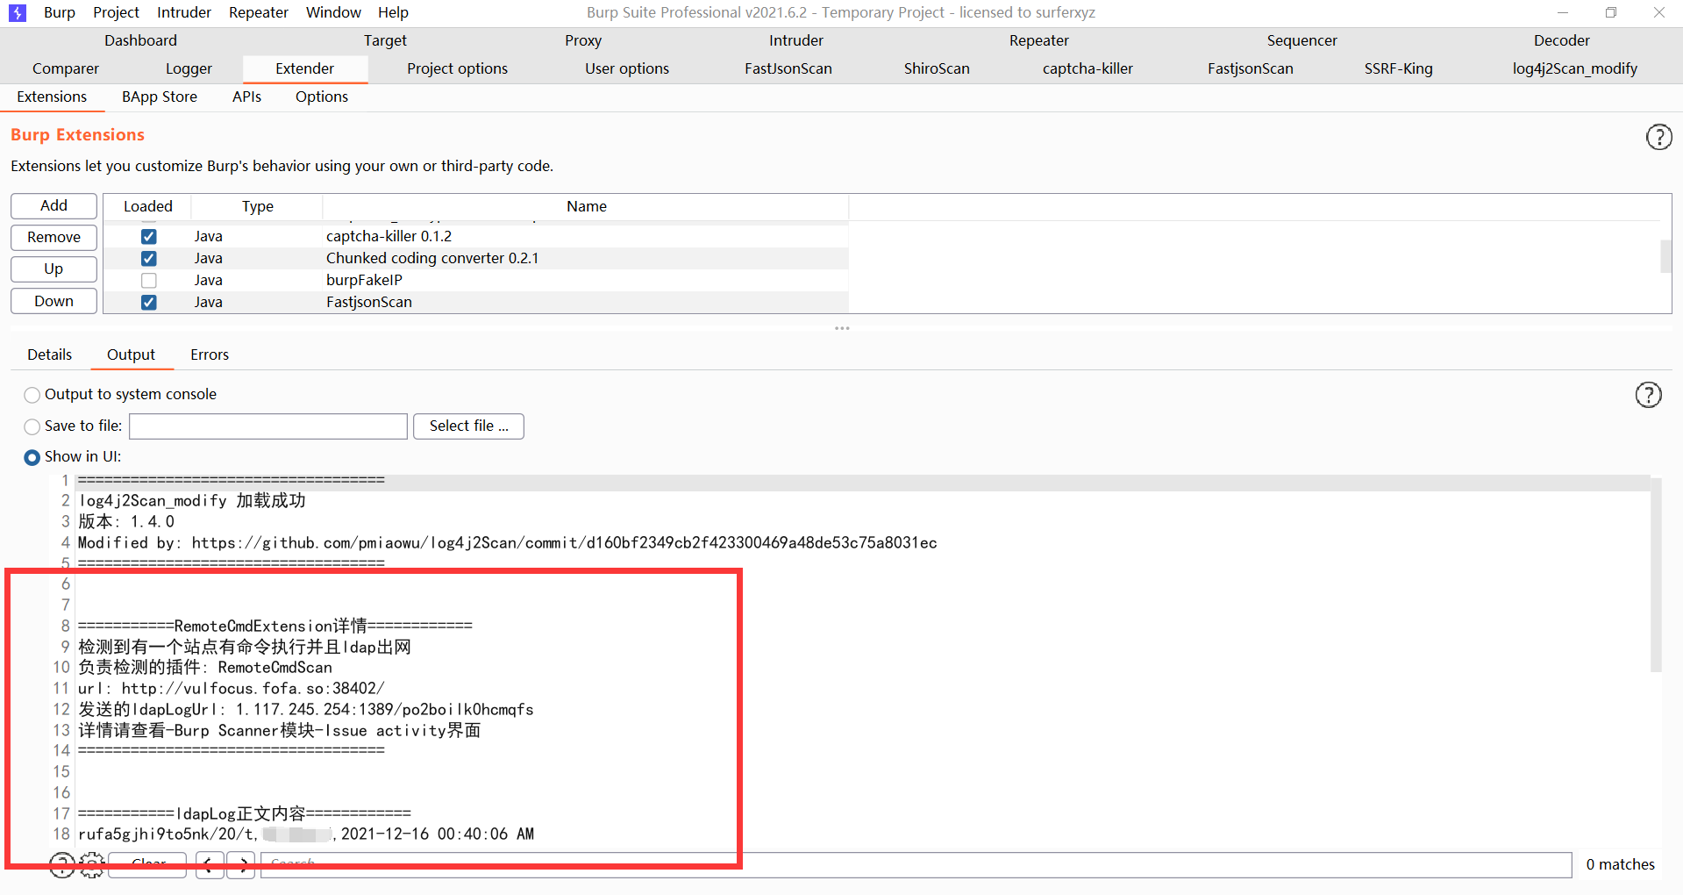This screenshot has width=1683, height=895.
Task: Open FastJsonScan tab
Action: pyautogui.click(x=788, y=68)
